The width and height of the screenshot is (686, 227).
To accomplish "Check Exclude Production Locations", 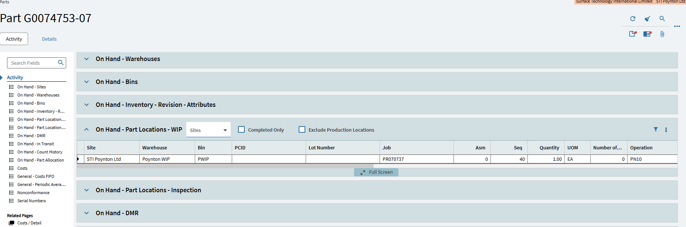I will 302,130.
